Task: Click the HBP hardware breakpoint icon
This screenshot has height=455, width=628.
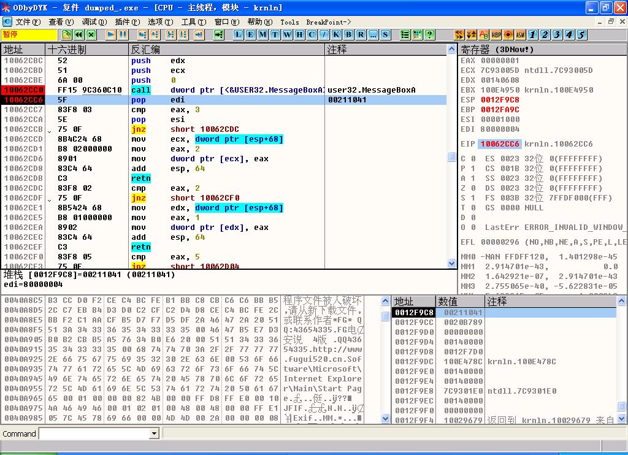Action: click(496, 35)
